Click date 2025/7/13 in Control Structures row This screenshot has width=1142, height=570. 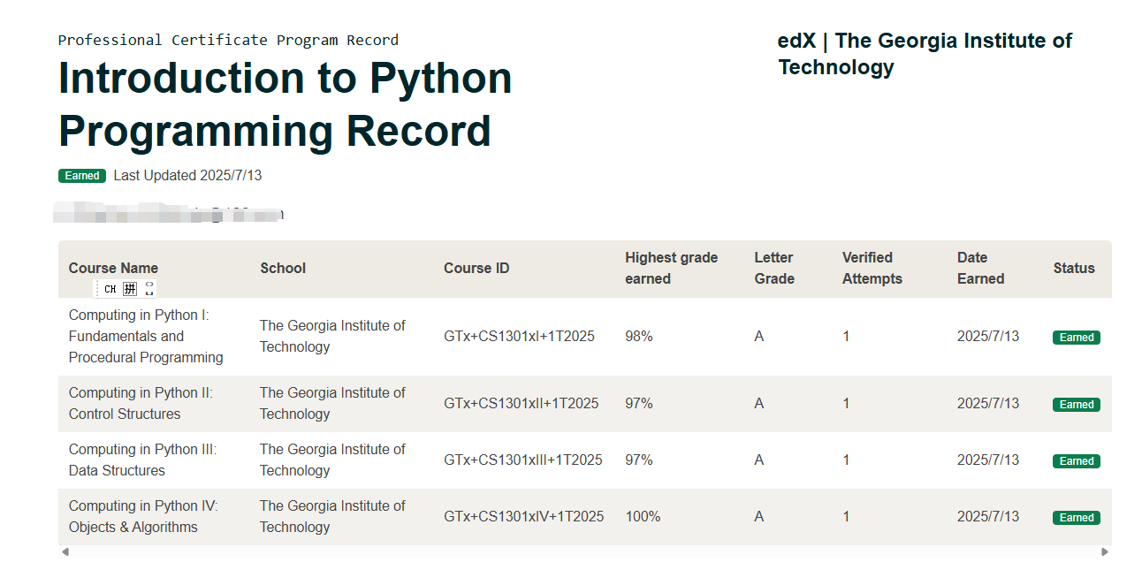(x=988, y=403)
